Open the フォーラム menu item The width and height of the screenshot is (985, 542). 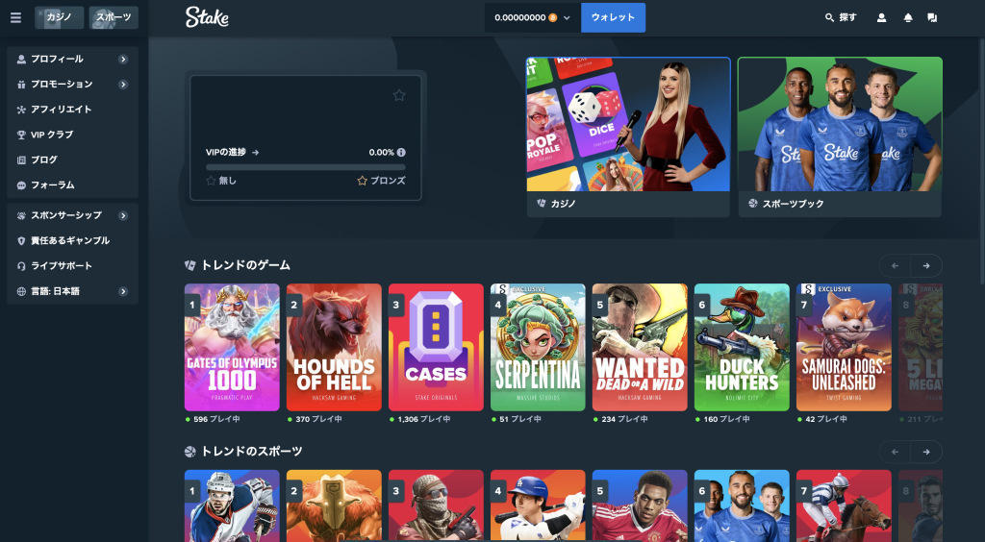[x=72, y=185]
